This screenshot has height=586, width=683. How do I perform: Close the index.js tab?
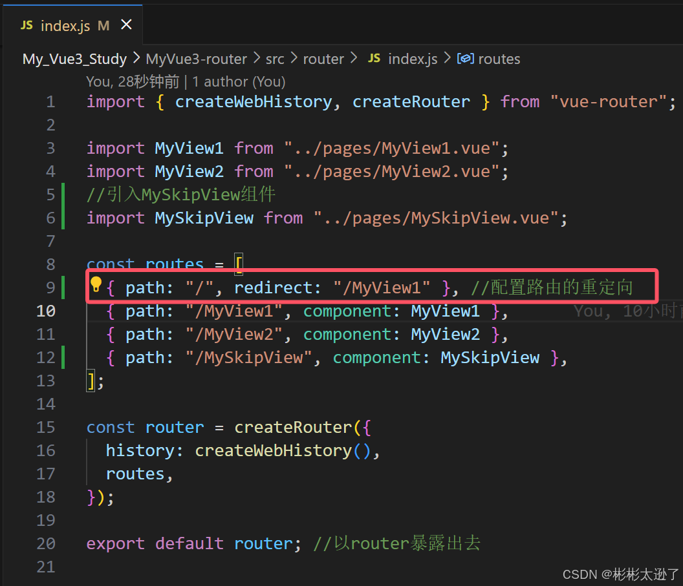pos(126,25)
